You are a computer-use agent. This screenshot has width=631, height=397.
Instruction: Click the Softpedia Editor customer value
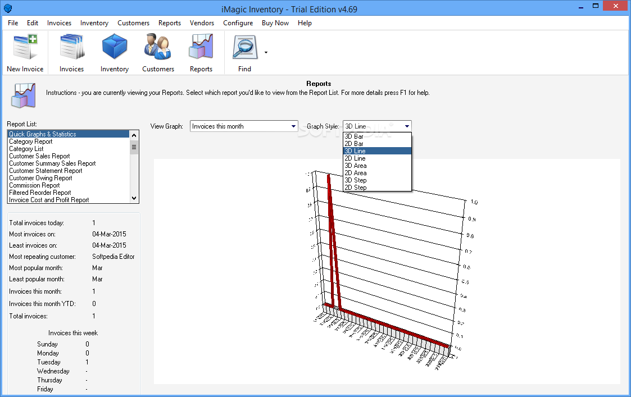[113, 257]
